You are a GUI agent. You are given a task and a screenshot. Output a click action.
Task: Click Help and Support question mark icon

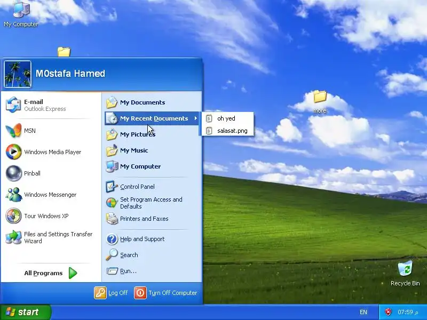(x=112, y=239)
